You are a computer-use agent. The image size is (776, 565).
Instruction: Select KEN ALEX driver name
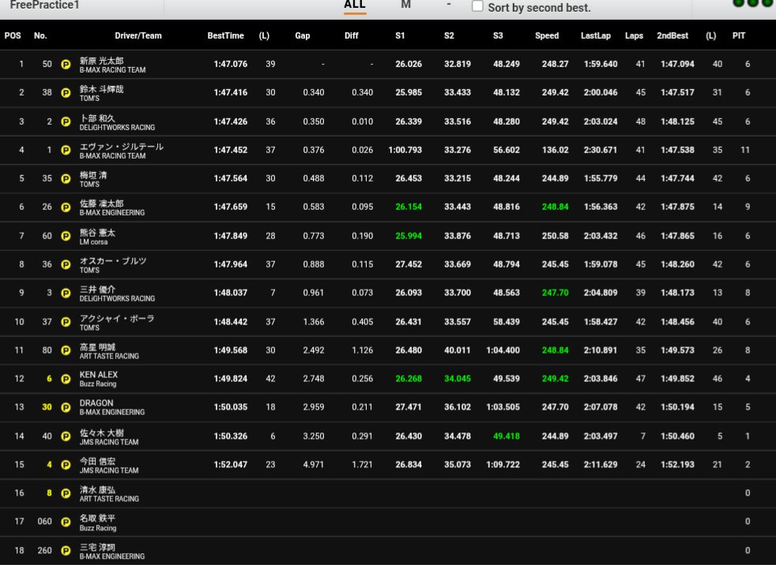[x=99, y=375]
